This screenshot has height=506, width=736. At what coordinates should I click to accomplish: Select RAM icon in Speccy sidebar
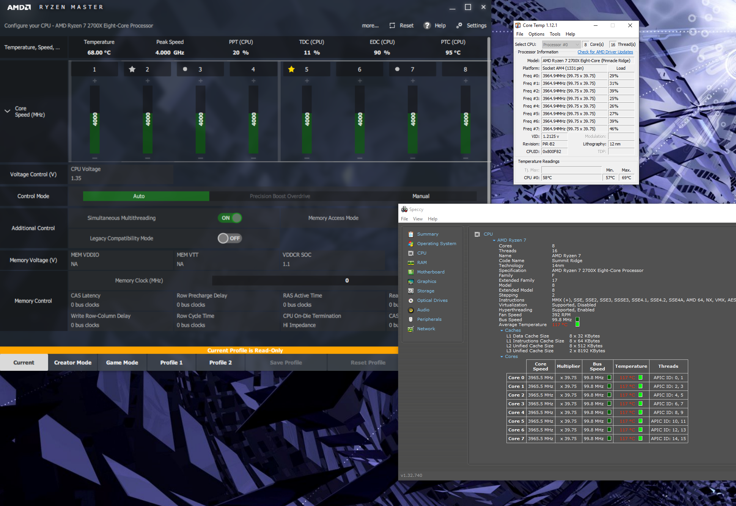coord(410,262)
